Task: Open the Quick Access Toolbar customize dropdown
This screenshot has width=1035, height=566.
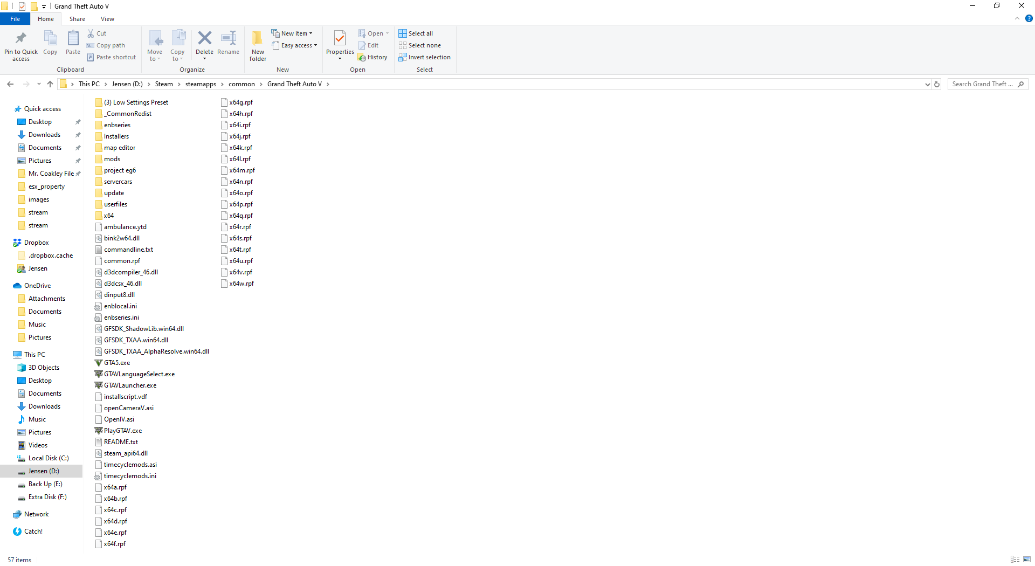Action: pos(44,6)
